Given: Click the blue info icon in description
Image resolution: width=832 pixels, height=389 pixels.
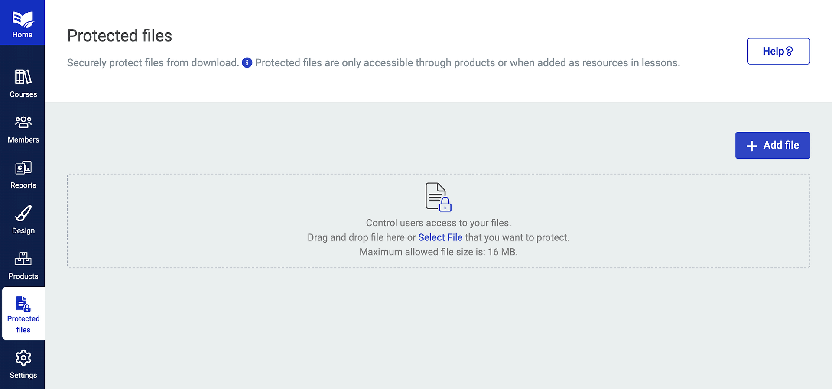Looking at the screenshot, I should (247, 63).
